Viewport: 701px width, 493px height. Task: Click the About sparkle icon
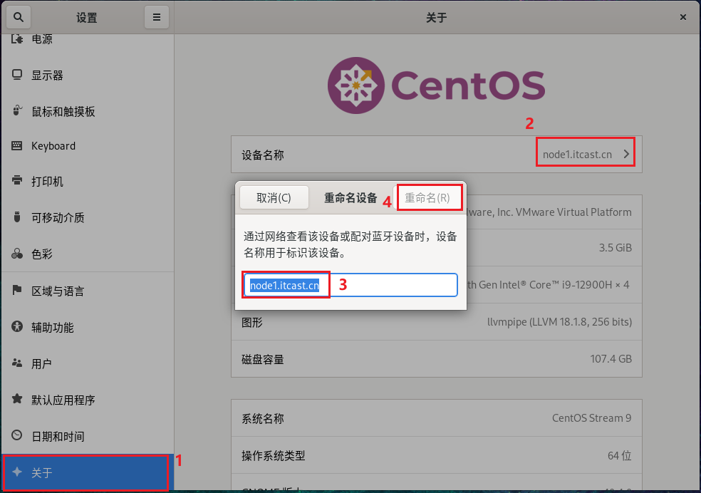pos(17,472)
